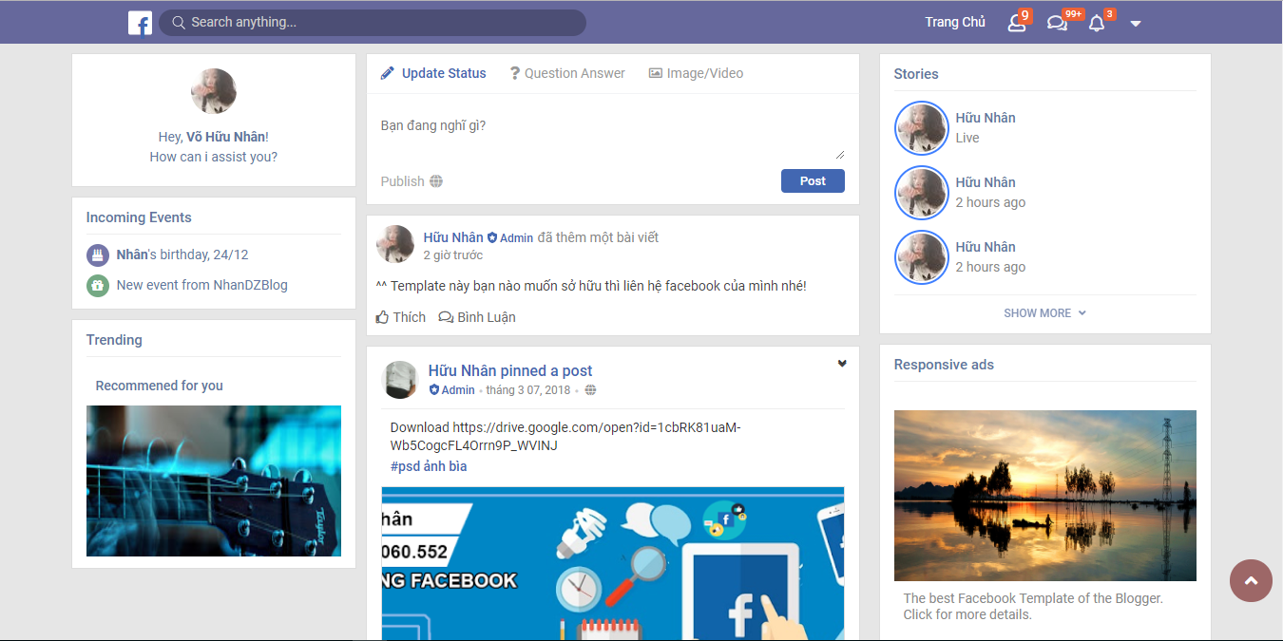Open the sunset responsive ad image
Viewport: 1283px width, 641px height.
(1045, 496)
